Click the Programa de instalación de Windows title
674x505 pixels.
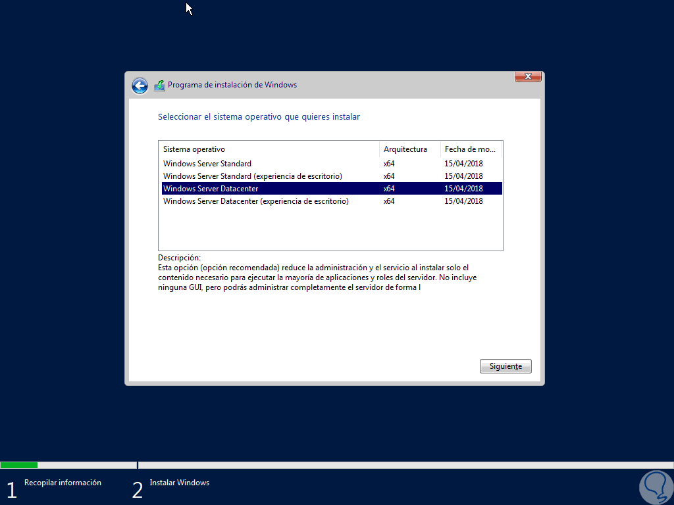pyautogui.click(x=232, y=85)
